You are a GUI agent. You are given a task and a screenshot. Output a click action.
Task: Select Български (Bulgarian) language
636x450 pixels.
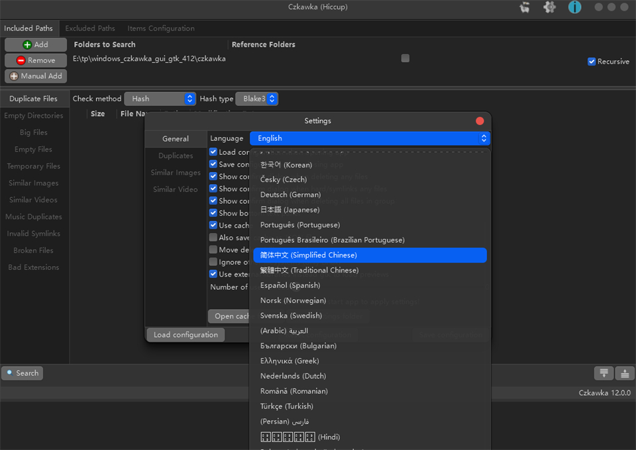pyautogui.click(x=370, y=346)
